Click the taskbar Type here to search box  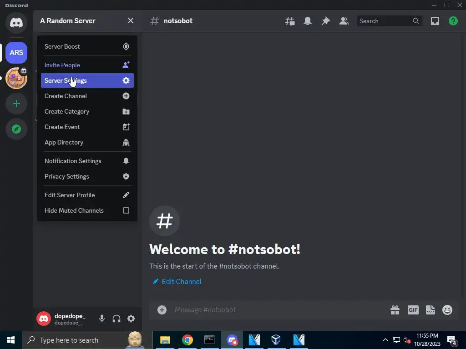87,340
